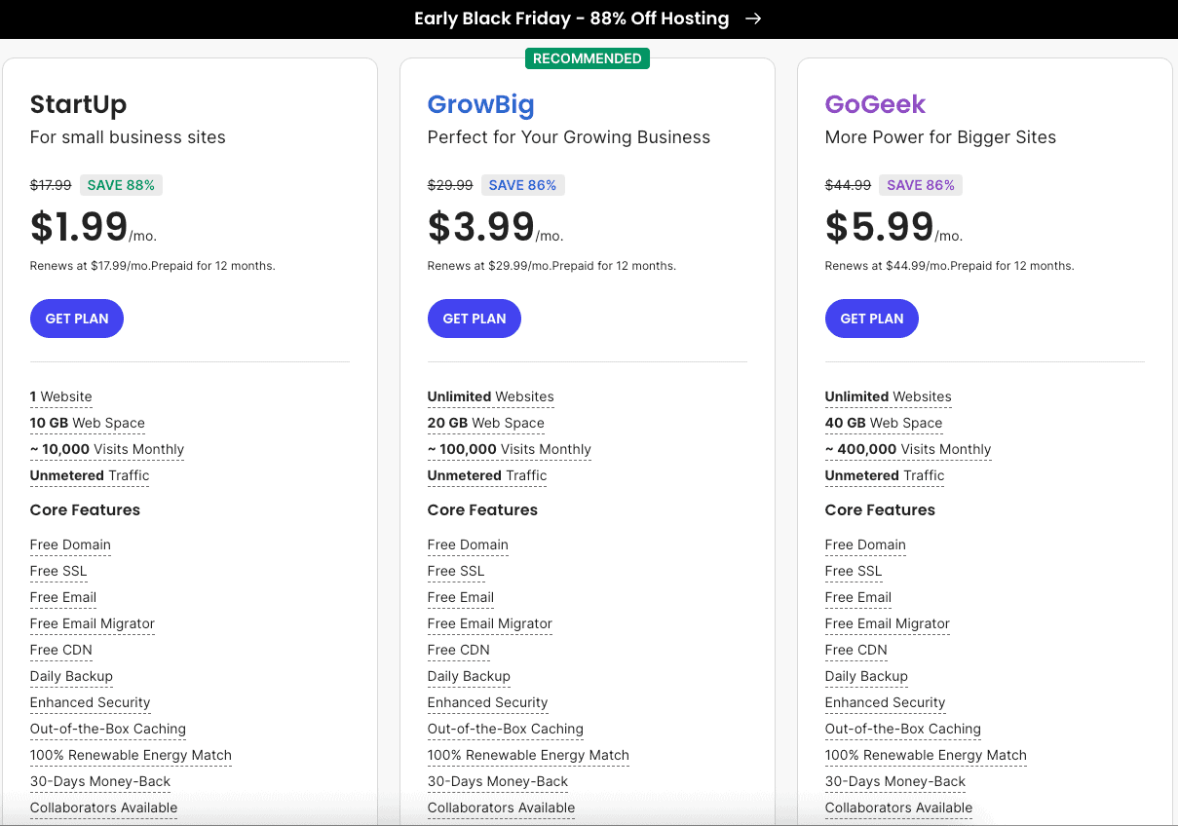Click the RECOMMENDED badge above GrowBig

[x=588, y=58]
